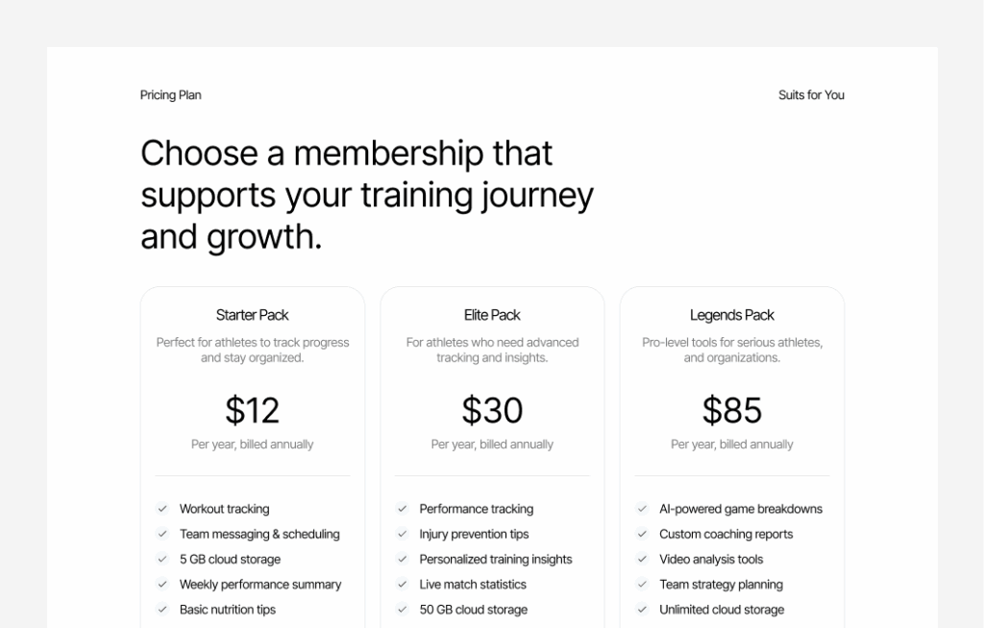Image resolution: width=984 pixels, height=628 pixels.
Task: Click the checkmark next to Unlimited cloud storage
Action: click(642, 609)
